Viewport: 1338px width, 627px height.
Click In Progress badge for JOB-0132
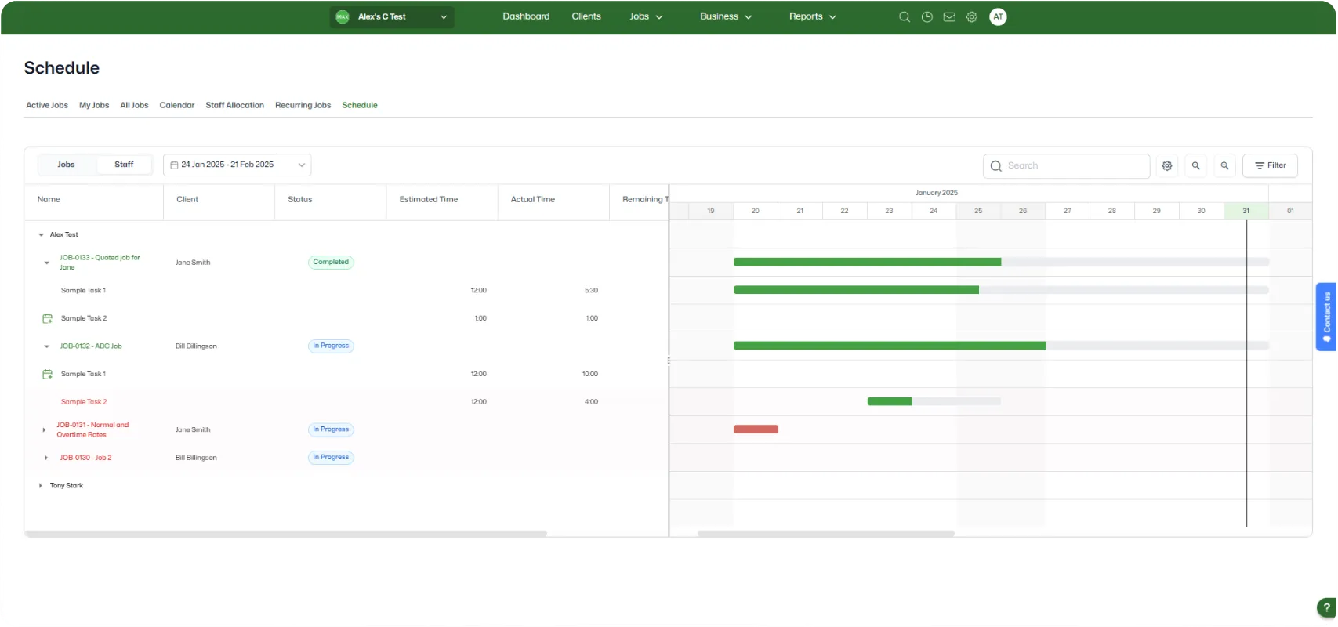click(x=331, y=346)
